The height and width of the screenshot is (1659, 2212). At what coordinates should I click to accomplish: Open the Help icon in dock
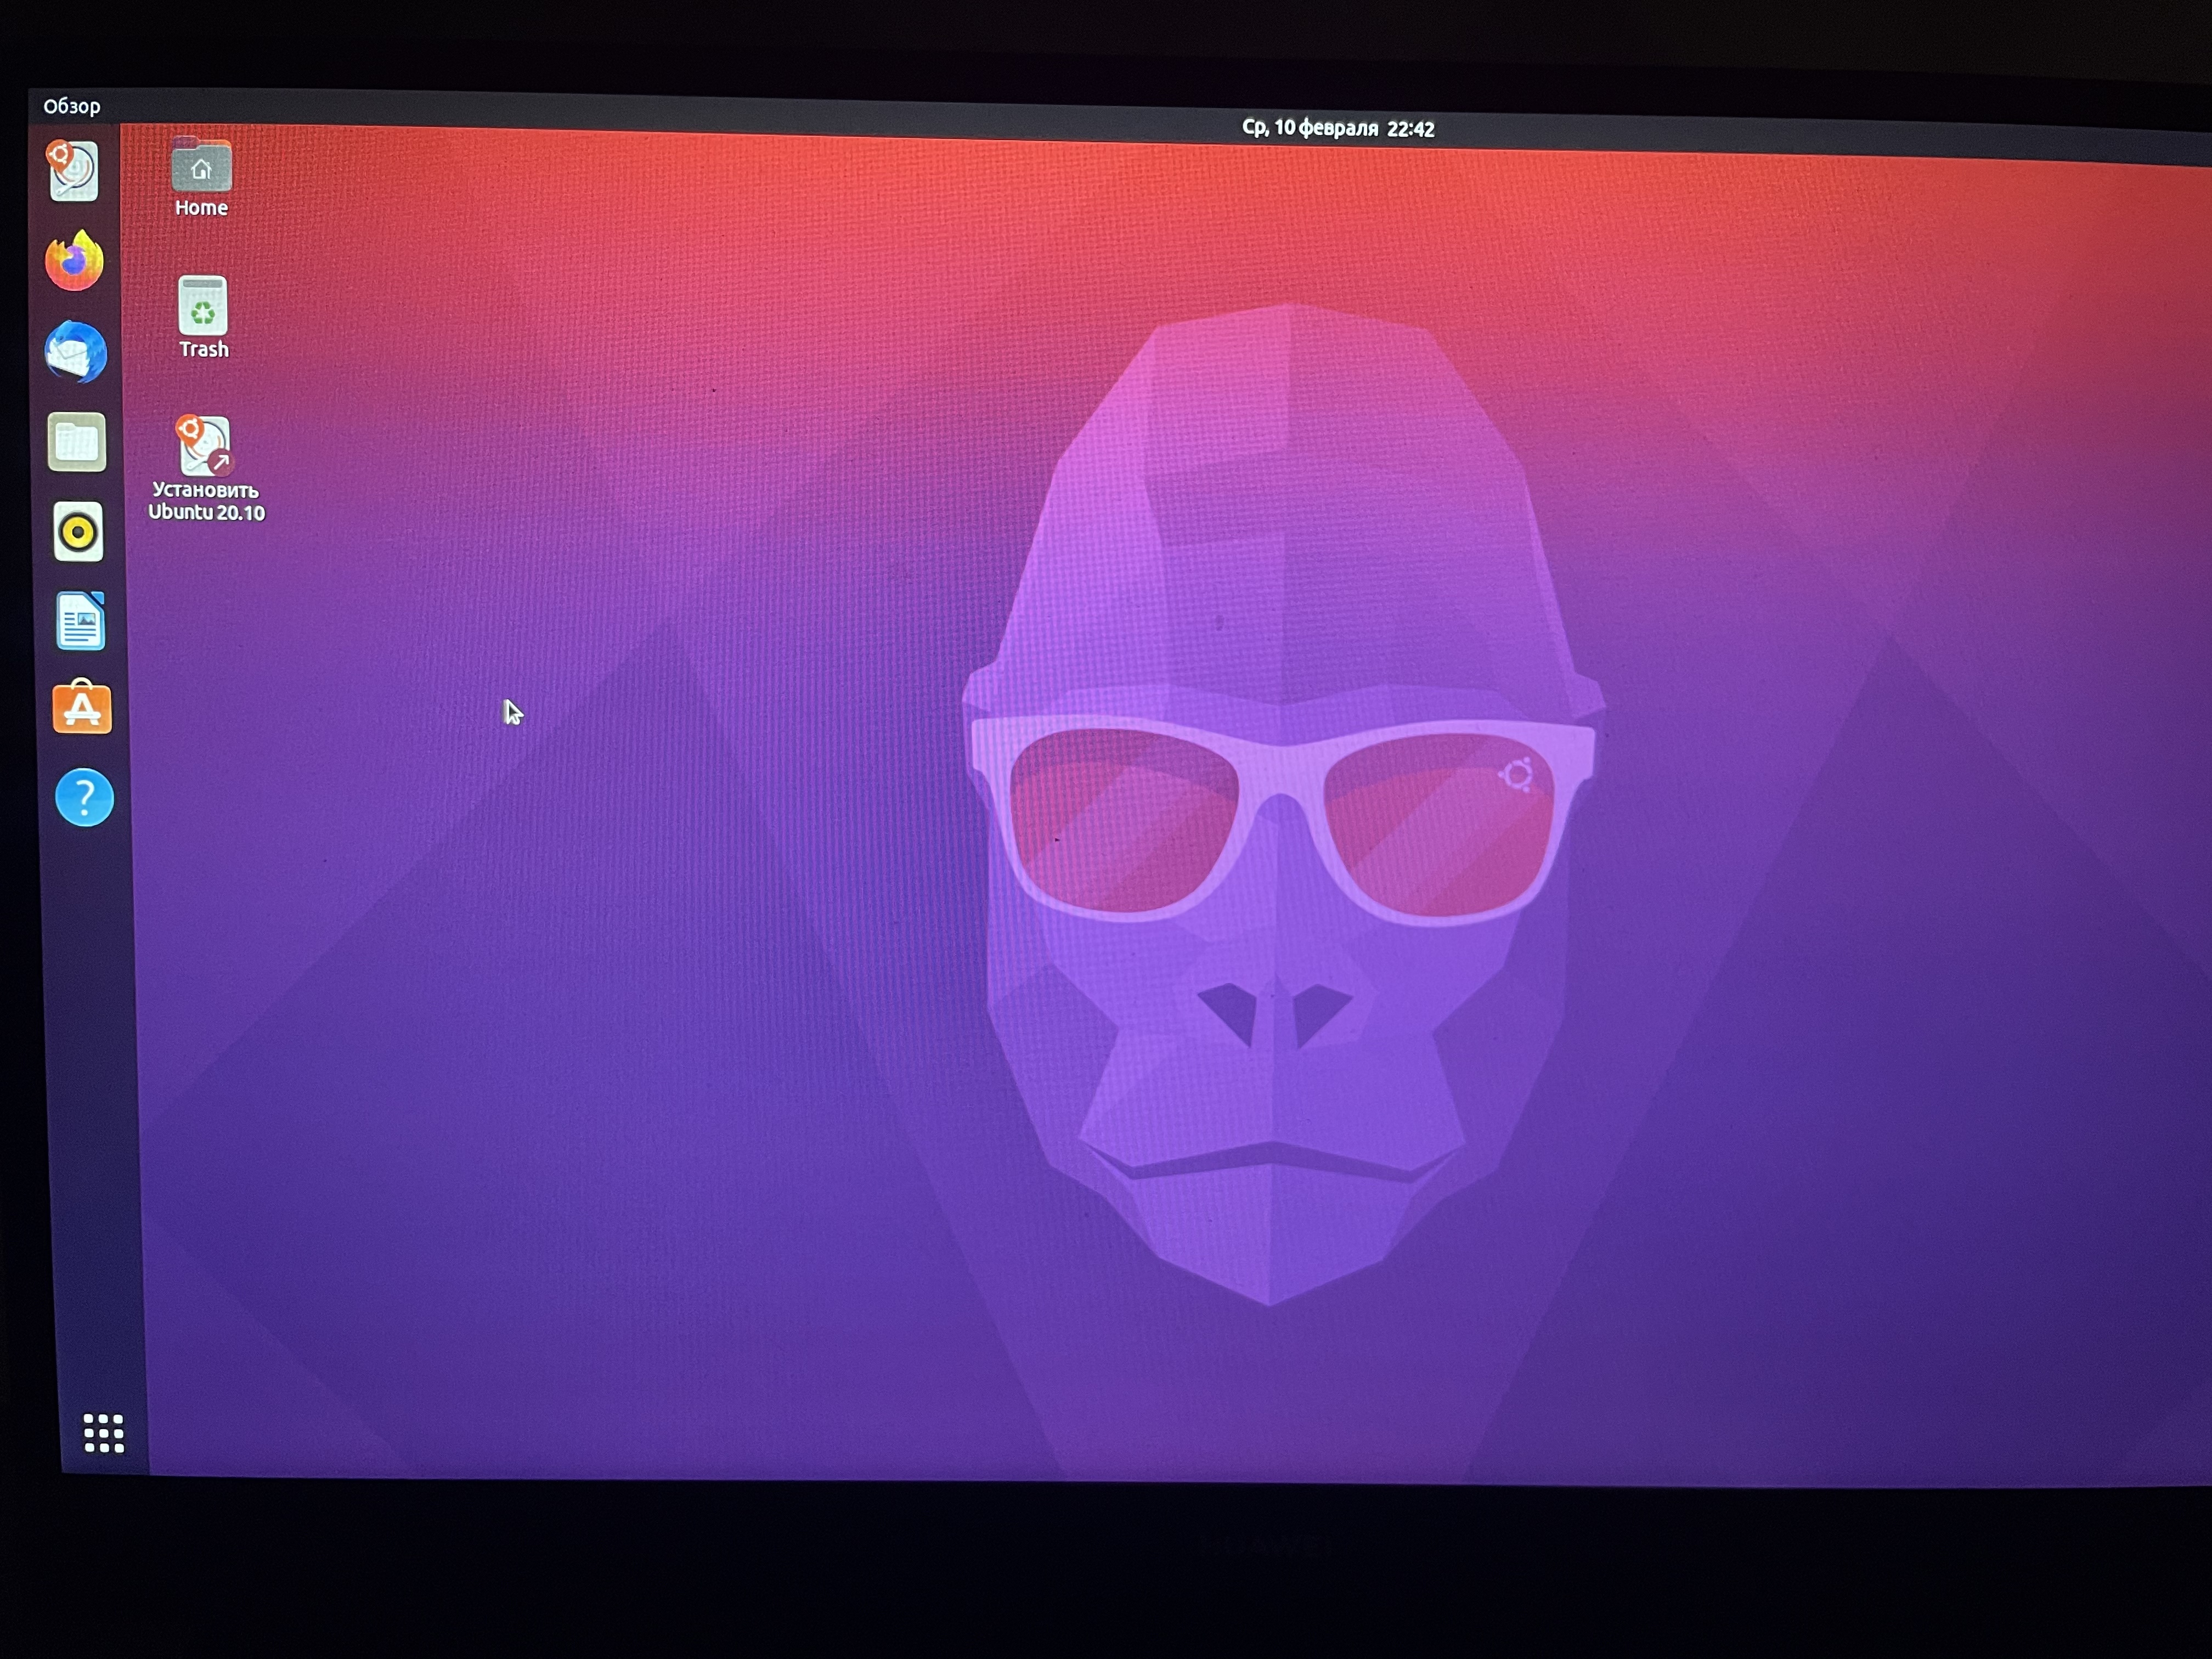click(x=84, y=798)
